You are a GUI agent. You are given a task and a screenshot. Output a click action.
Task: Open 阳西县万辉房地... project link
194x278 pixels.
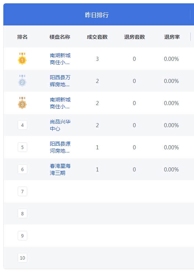(60, 81)
